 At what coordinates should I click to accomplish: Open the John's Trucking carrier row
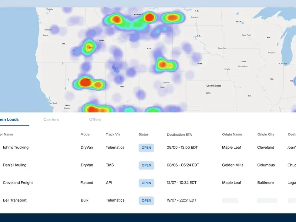coord(16,148)
